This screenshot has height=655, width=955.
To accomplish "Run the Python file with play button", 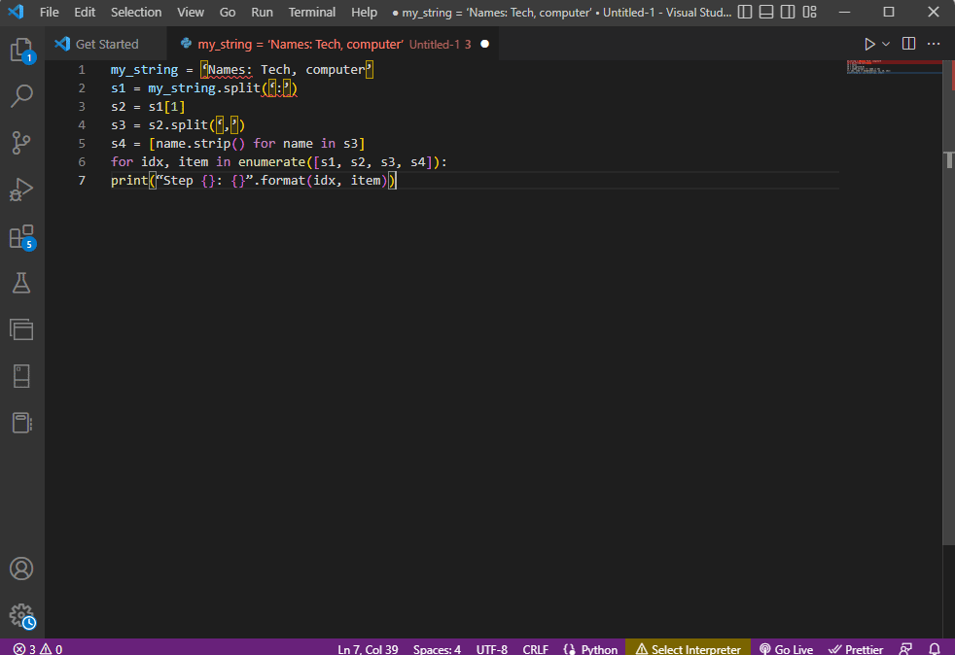I will (869, 44).
